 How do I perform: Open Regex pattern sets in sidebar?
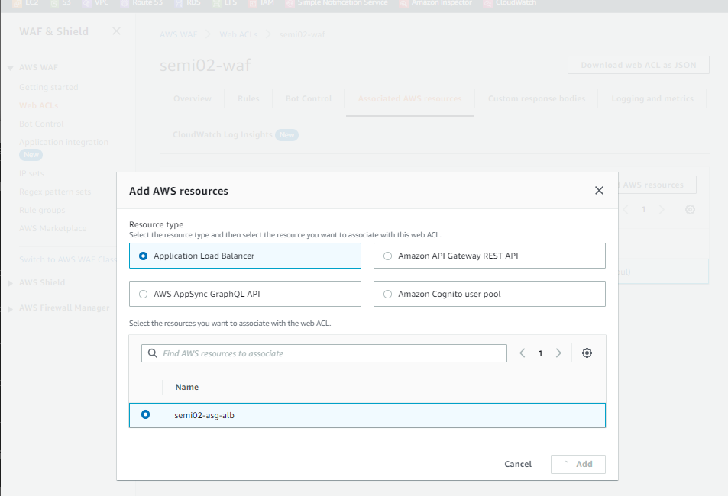tap(55, 192)
